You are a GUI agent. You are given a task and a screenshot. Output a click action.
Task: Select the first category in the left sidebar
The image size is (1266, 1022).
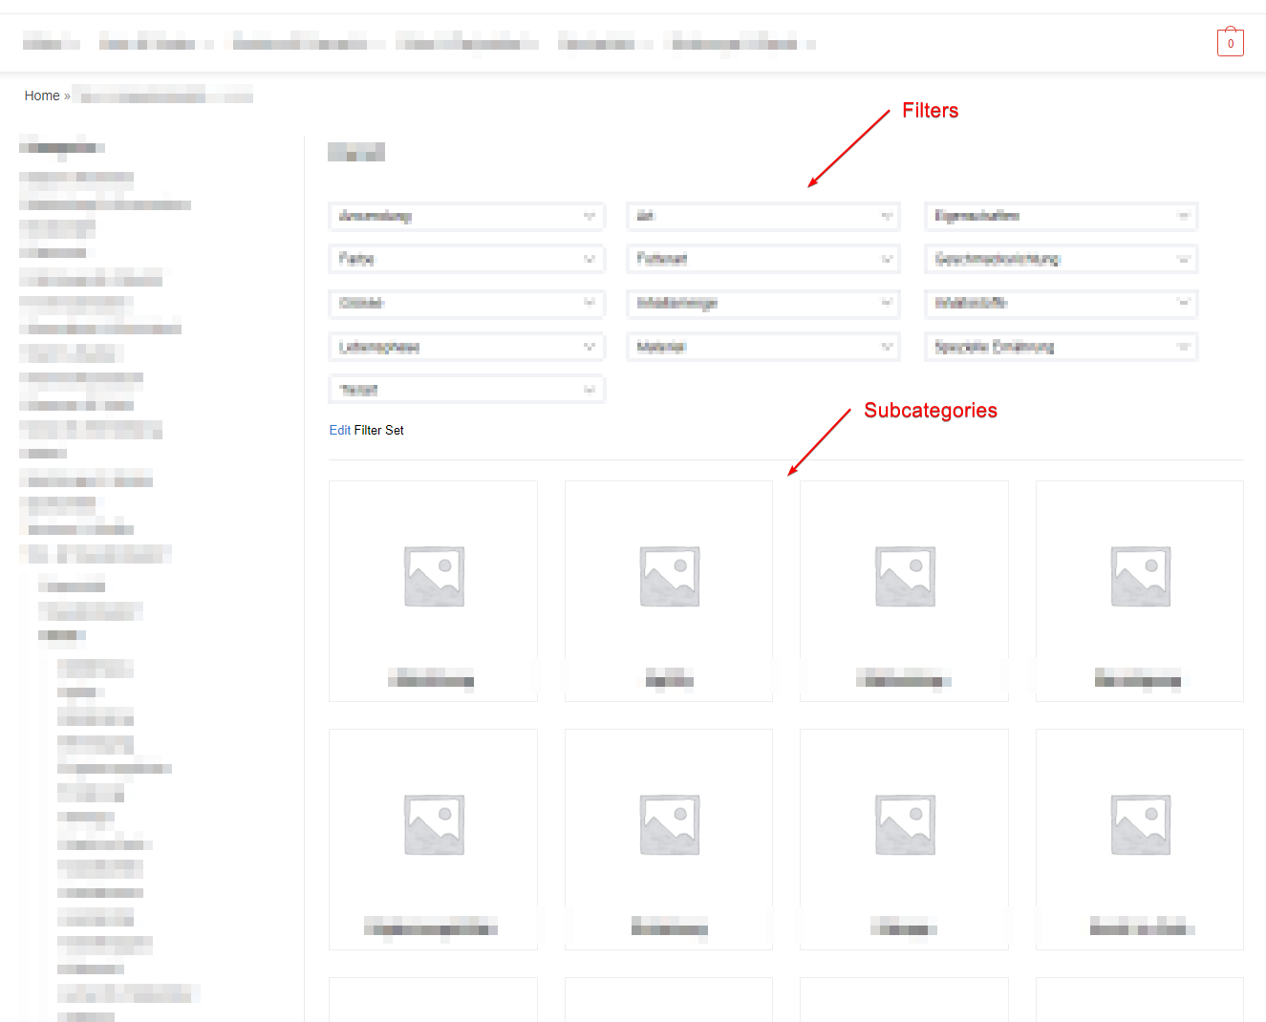76,177
